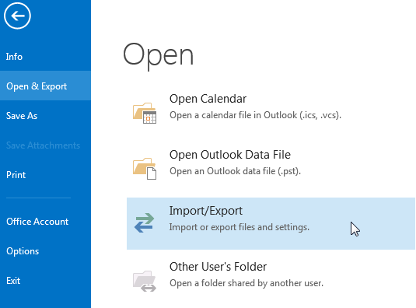Click the Other User's Folder shared icon
416x308 pixels.
pyautogui.click(x=145, y=281)
